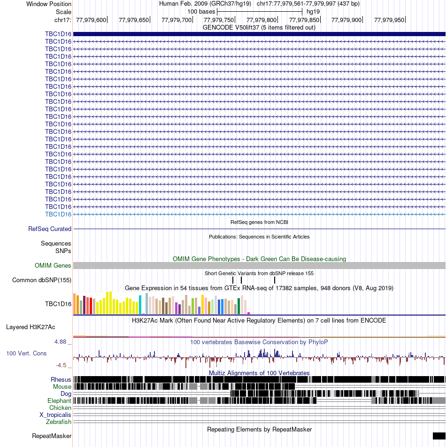Screen dimensions: 446x447
Task: Click the Mouse alignment label
Action: [x=62, y=387]
